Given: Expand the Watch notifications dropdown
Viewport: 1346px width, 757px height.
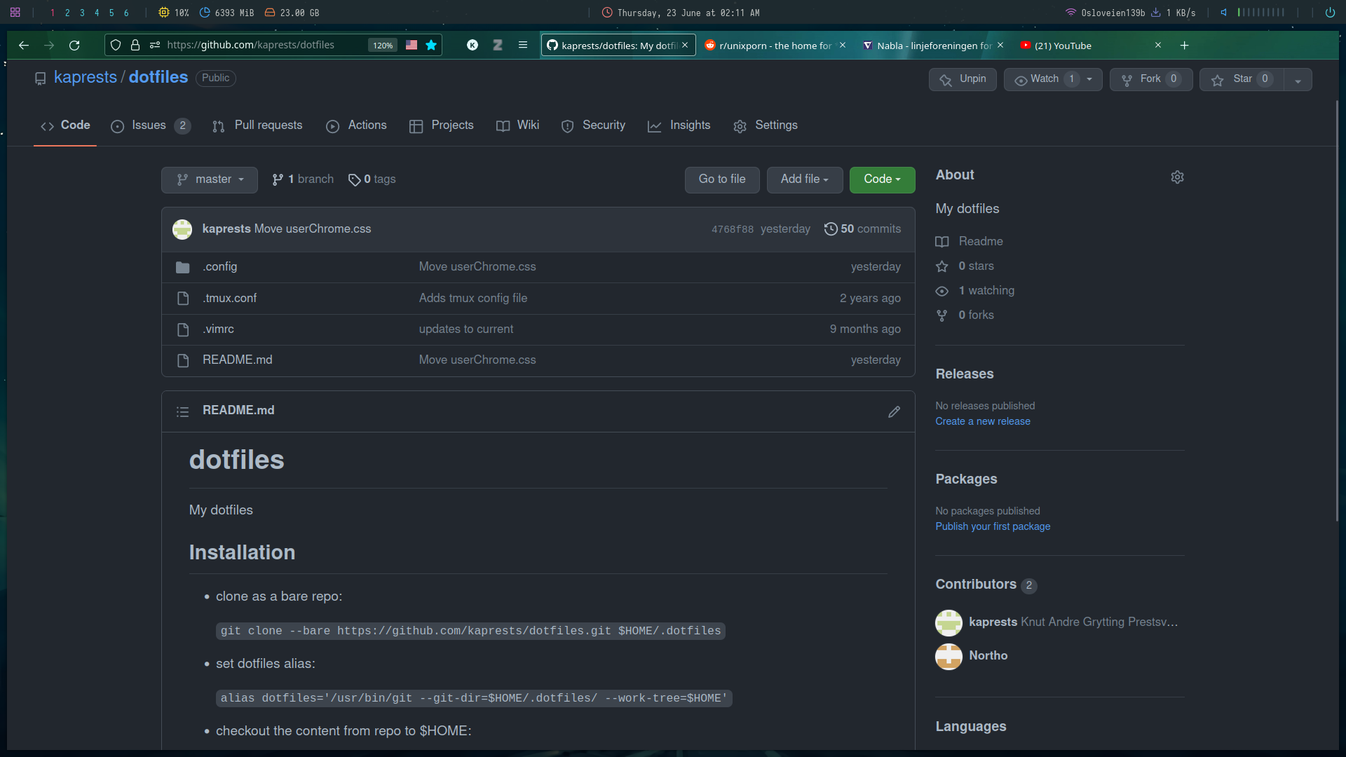Looking at the screenshot, I should pyautogui.click(x=1053, y=79).
